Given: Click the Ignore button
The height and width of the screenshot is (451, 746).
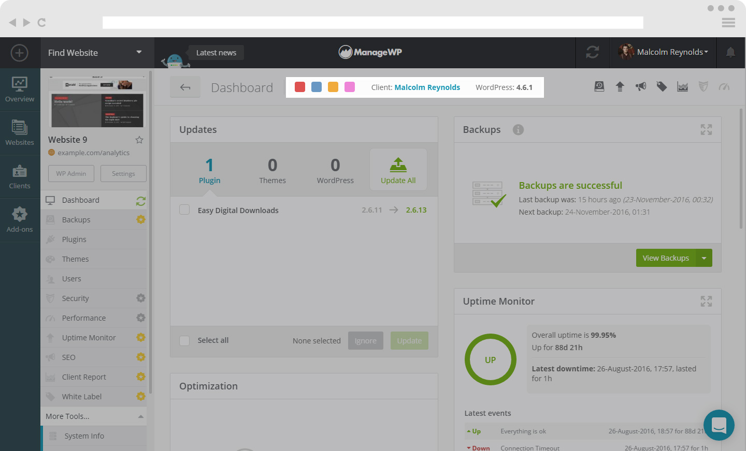Looking at the screenshot, I should 366,340.
